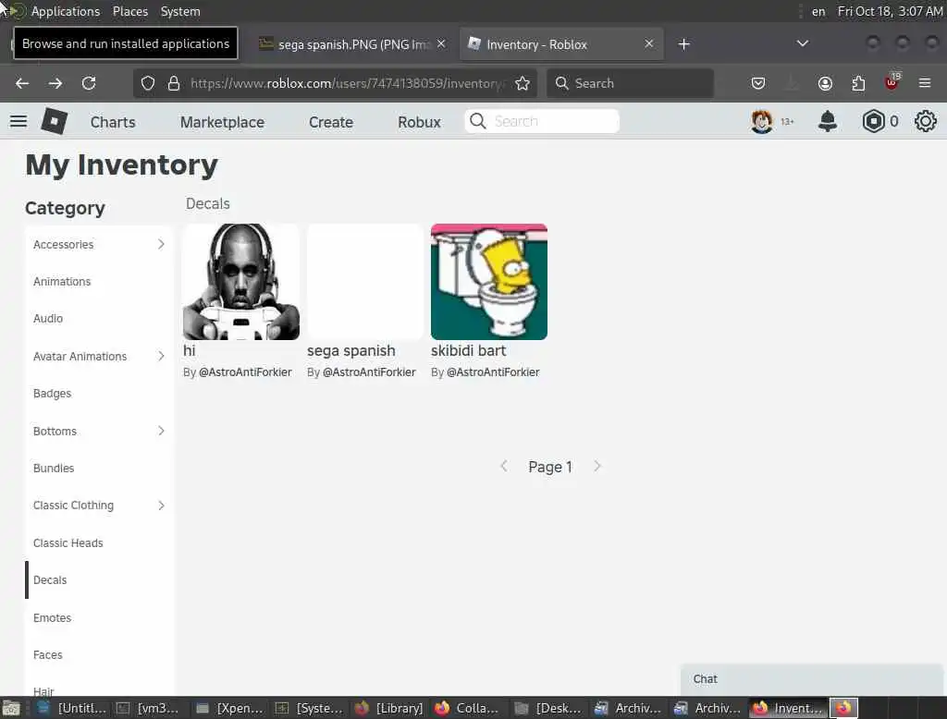Go to the next inventory page

click(x=596, y=466)
